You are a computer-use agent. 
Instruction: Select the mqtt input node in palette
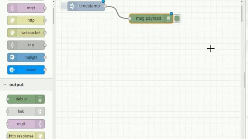pyautogui.click(x=26, y=8)
